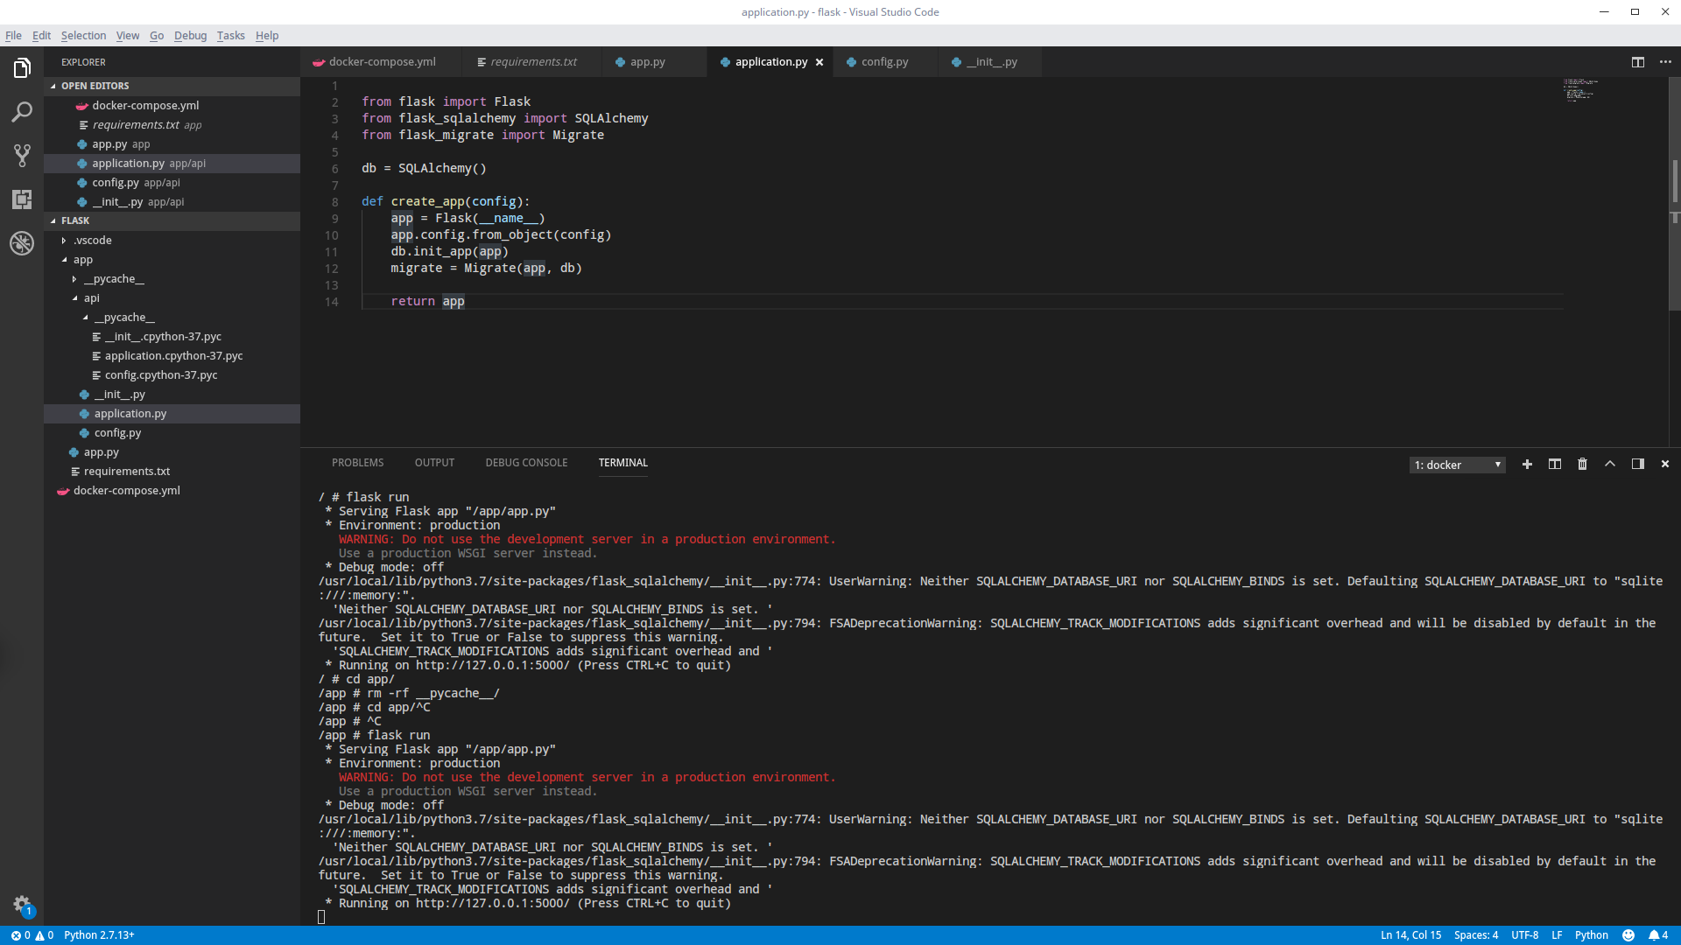The width and height of the screenshot is (1681, 945).
Task: Open the Extensions view in activity bar
Action: tap(22, 199)
